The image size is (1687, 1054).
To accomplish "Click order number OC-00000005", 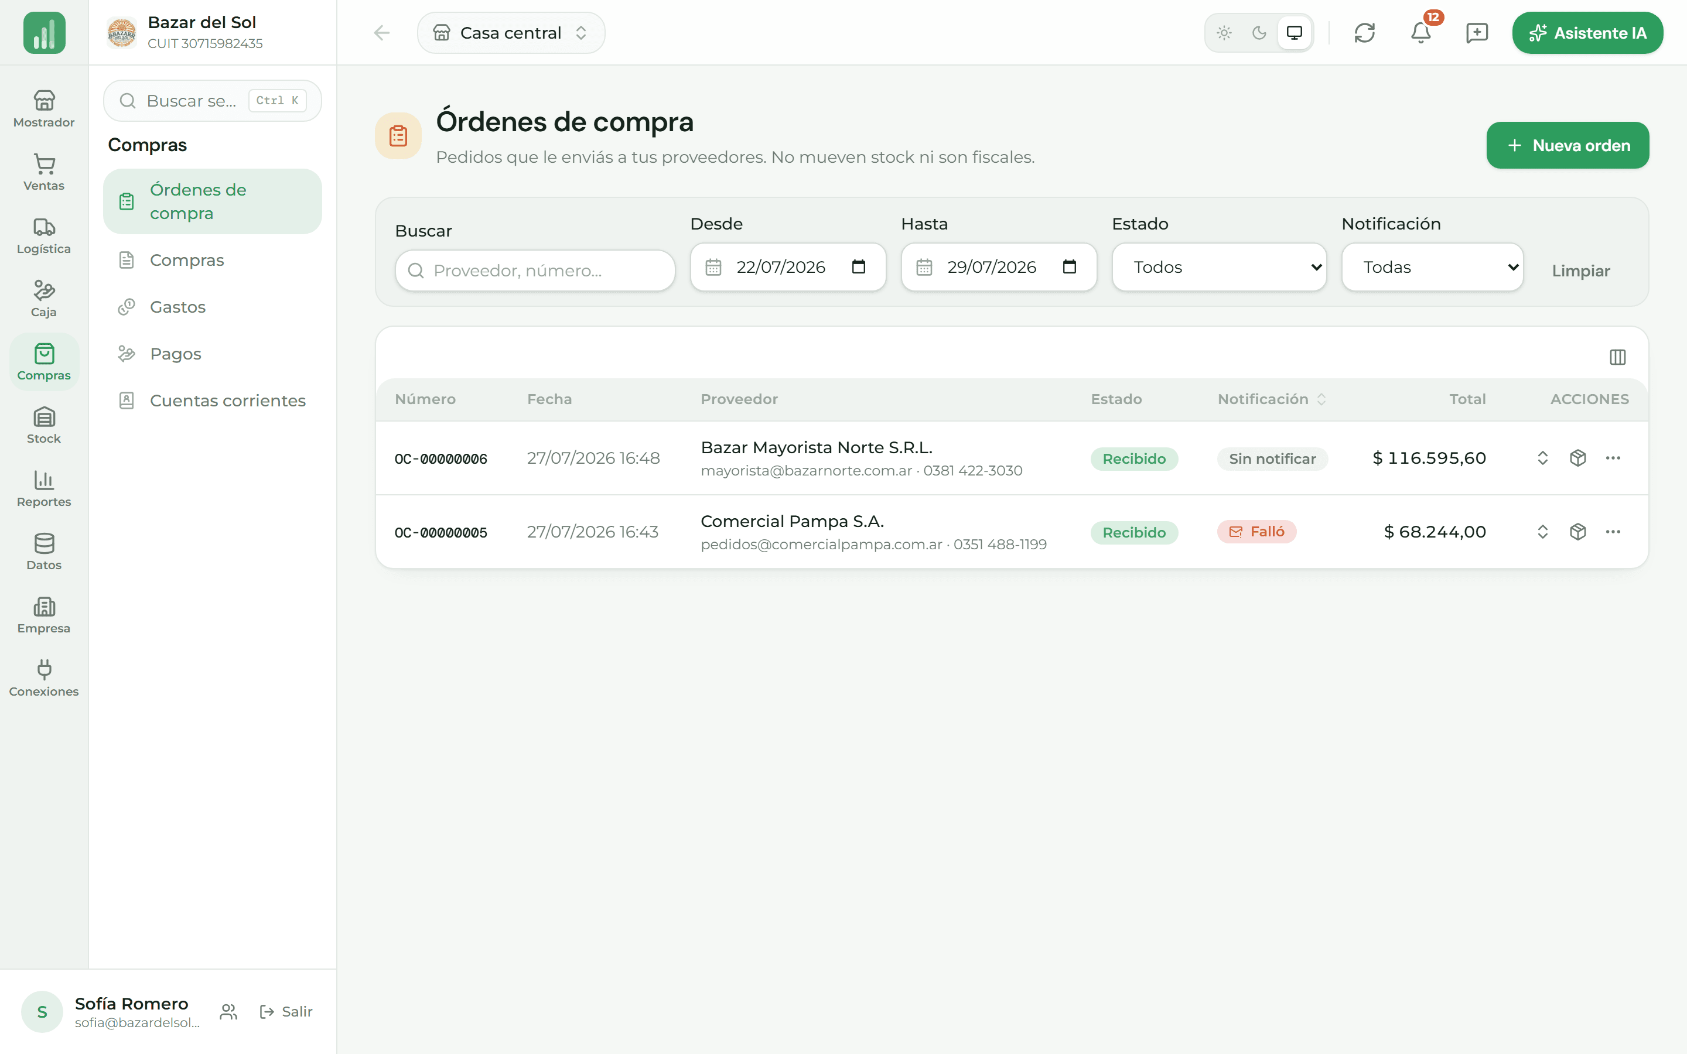I will pos(440,533).
